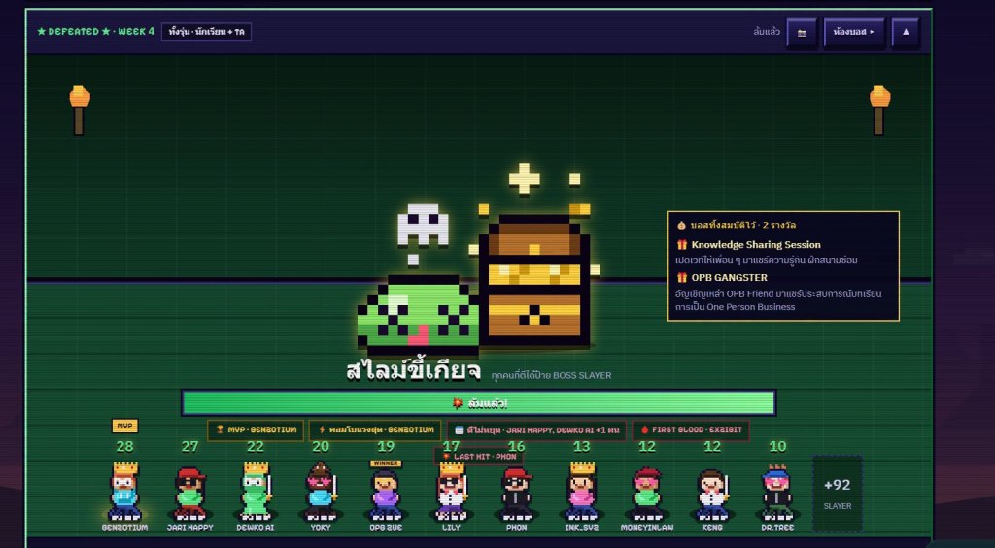The width and height of the screenshot is (995, 548).
Task: Click the white ghost above slime
Action: (x=423, y=225)
